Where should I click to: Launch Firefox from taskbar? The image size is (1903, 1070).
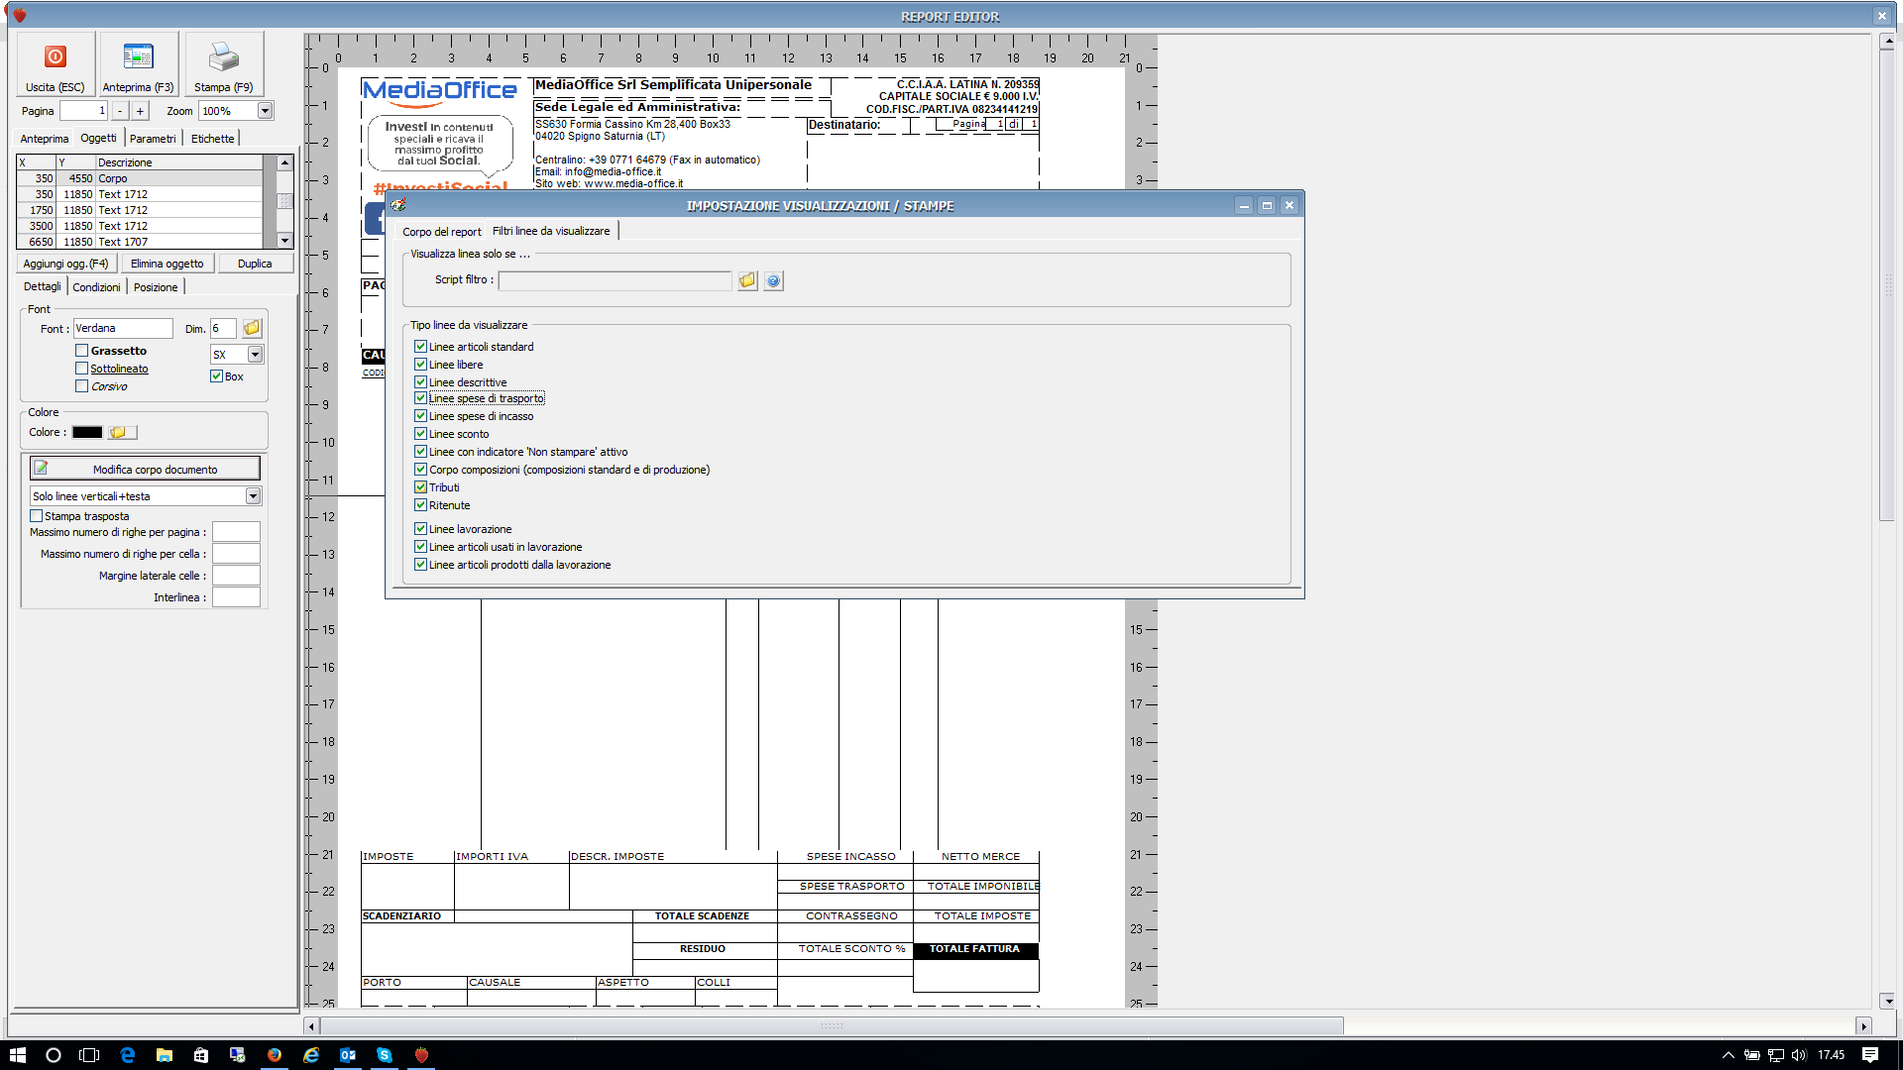pyautogui.click(x=275, y=1055)
